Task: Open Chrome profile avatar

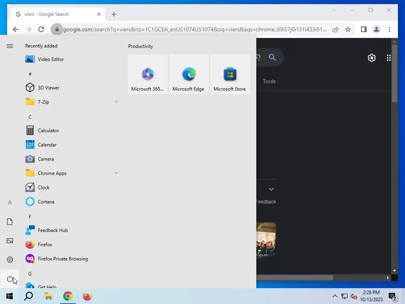Action: [377, 29]
